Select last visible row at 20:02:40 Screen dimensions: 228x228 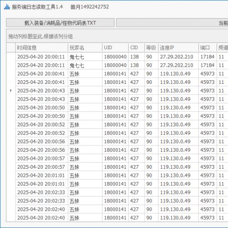[122, 218]
